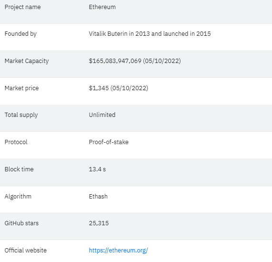Click the 'Official website' label

pos(26,251)
